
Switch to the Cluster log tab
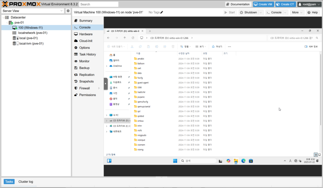tap(26, 182)
